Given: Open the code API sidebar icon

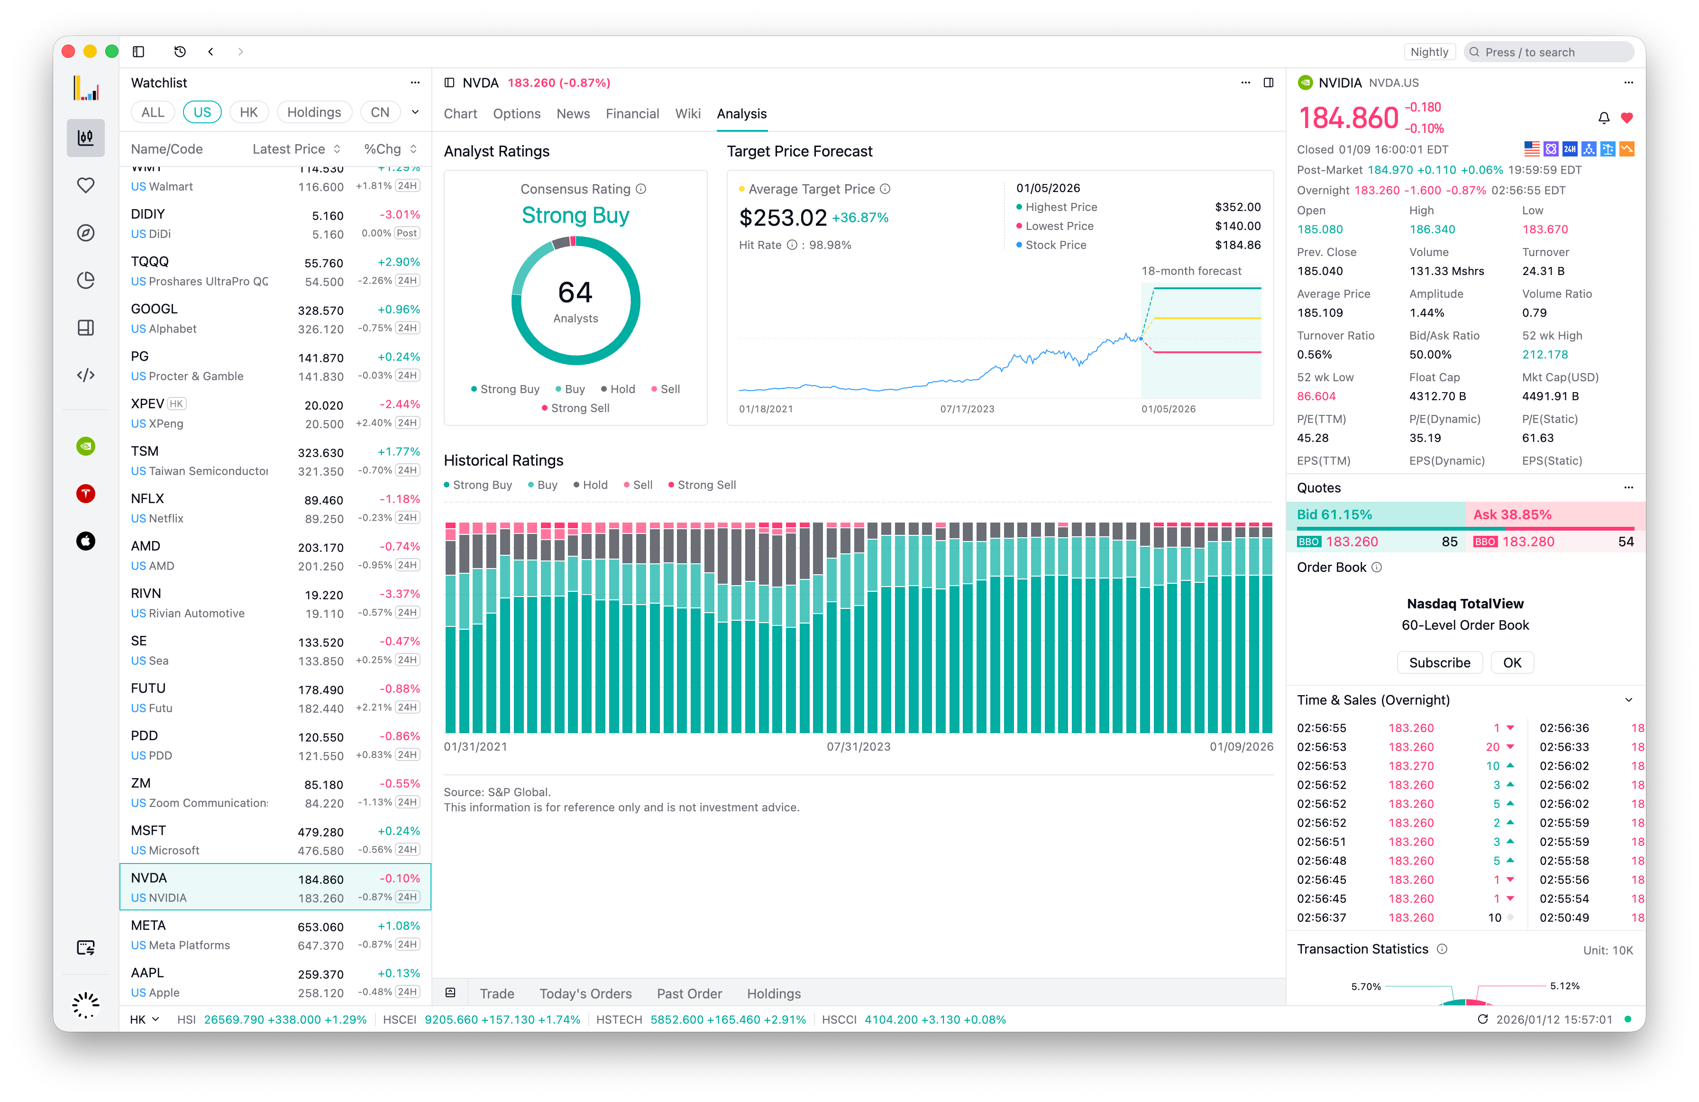Looking at the screenshot, I should [x=86, y=375].
